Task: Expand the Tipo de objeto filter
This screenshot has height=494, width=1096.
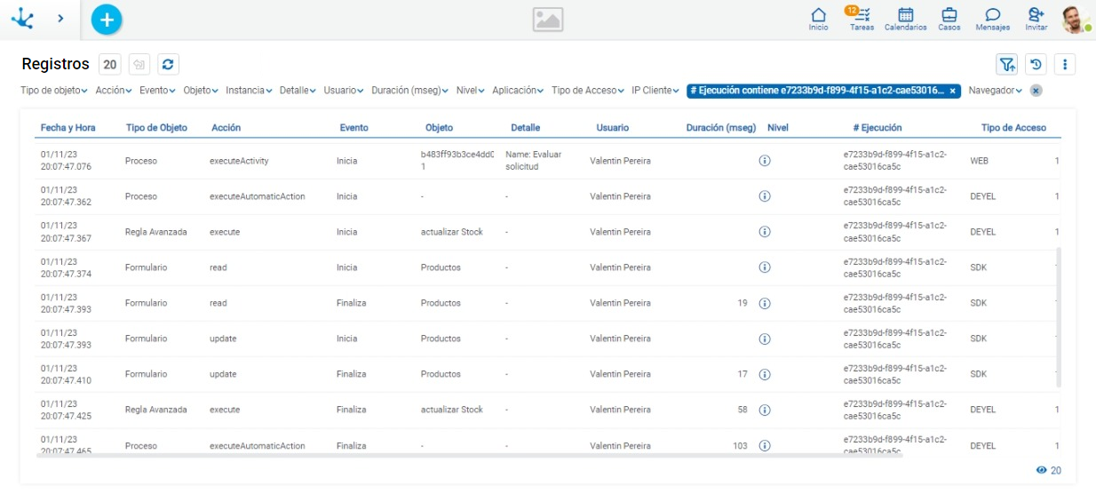Action: [x=54, y=91]
